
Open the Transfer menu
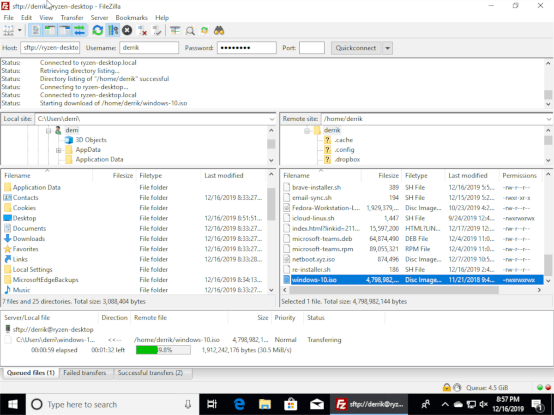72,18
